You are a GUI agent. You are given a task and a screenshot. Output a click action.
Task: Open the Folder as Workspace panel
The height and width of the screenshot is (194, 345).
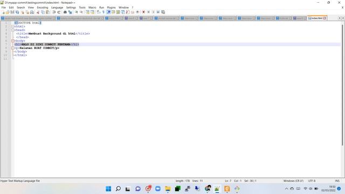tap(133, 12)
